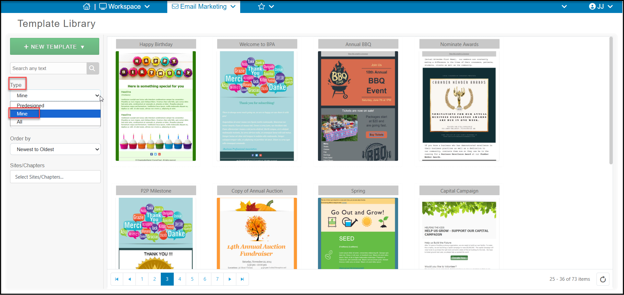
Task: Open the Email Marketing tab
Action: pyautogui.click(x=204, y=6)
